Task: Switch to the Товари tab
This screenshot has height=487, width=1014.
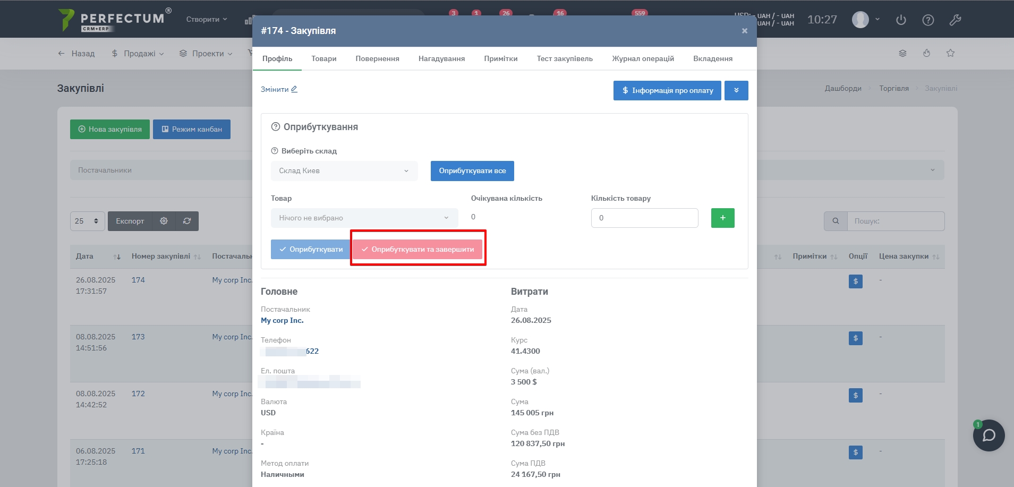Action: click(x=323, y=58)
